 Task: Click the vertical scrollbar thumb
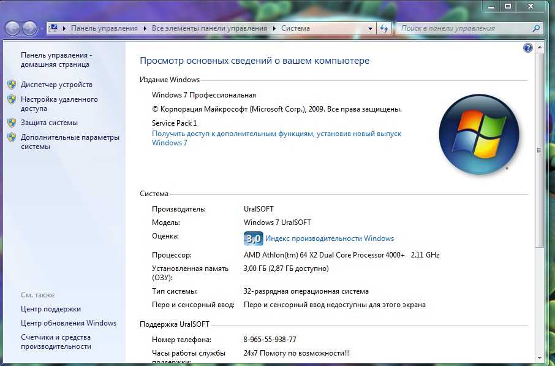coord(540,150)
